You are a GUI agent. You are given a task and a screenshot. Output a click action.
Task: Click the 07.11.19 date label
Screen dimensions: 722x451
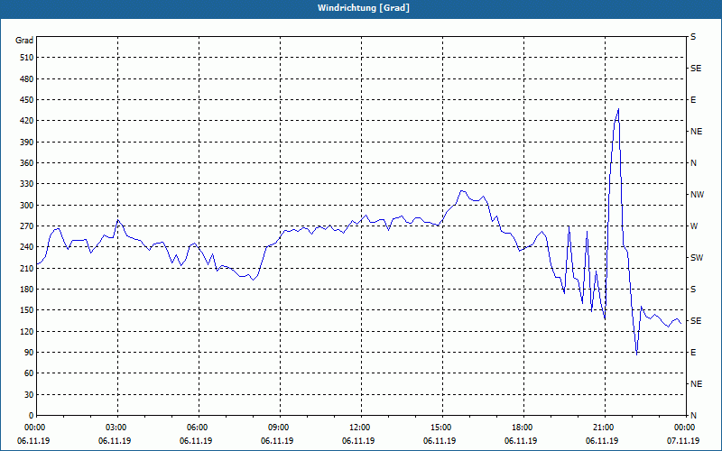pyautogui.click(x=683, y=440)
